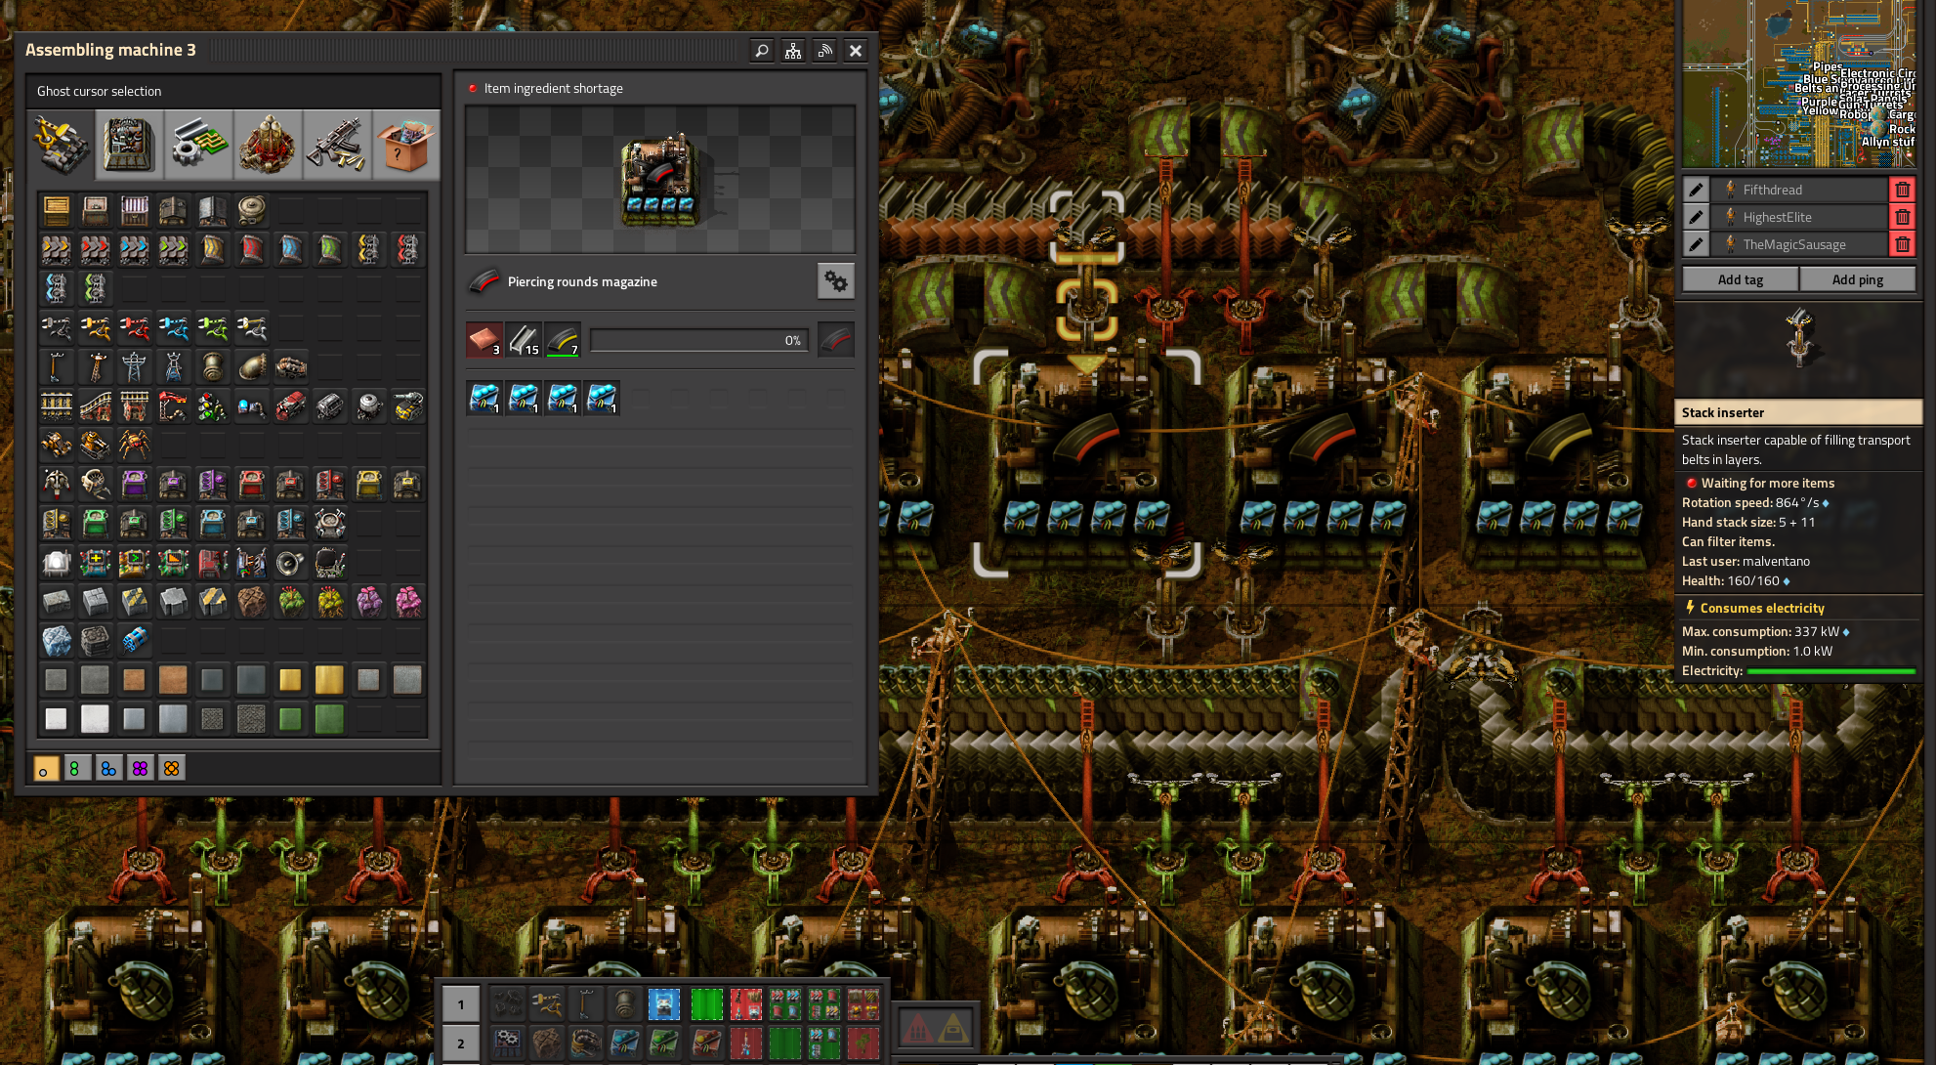Select the brown landfill item in grid
Screen dimensions: 1936x1065
pyautogui.click(x=252, y=601)
